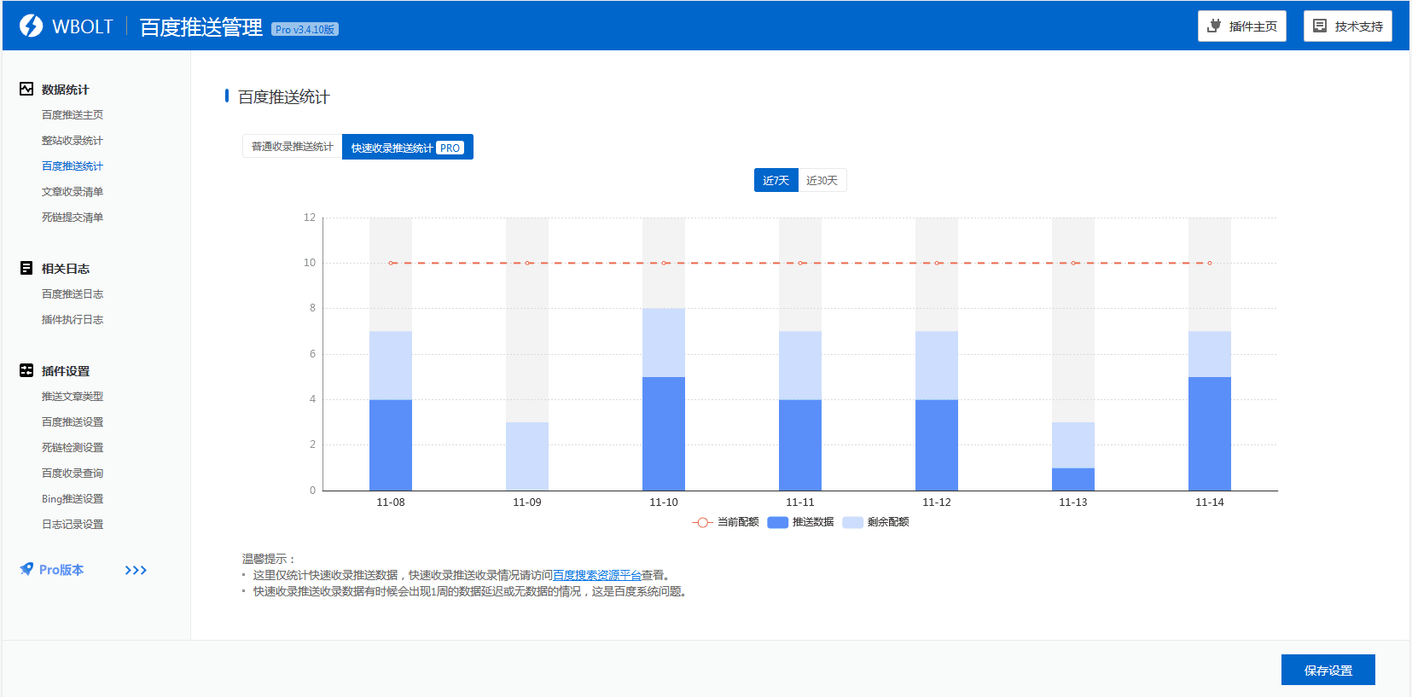This screenshot has width=1412, height=697.
Task: Toggle 推送数据 legend series visibility
Action: [x=800, y=522]
